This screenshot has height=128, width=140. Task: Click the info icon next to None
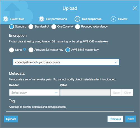coord(25,49)
